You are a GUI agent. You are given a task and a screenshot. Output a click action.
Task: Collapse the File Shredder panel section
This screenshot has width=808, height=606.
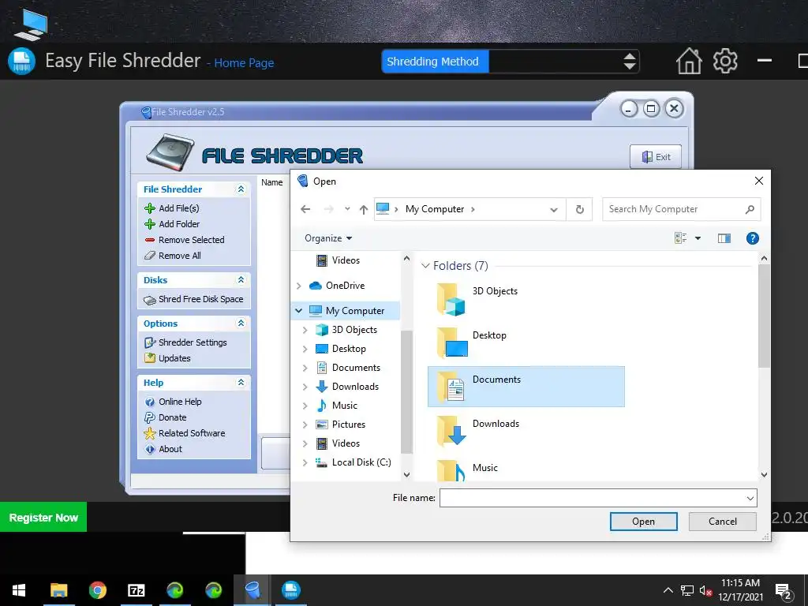(241, 189)
